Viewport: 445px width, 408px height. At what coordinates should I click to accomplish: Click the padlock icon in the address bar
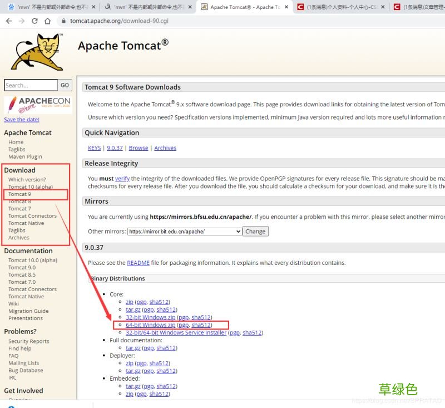click(x=64, y=21)
